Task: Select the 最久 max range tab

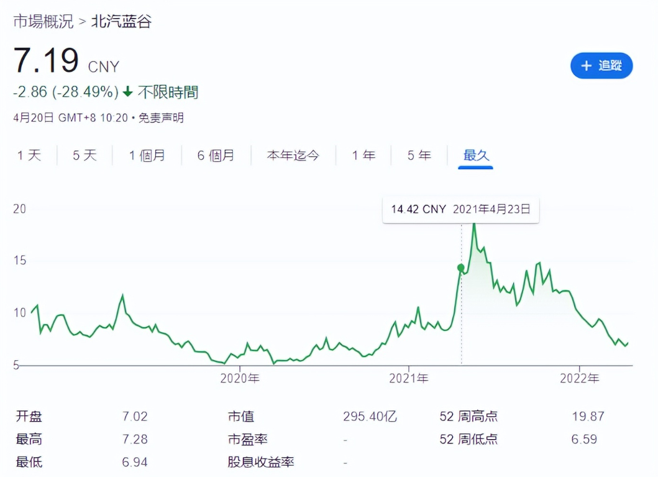Action: click(x=476, y=155)
